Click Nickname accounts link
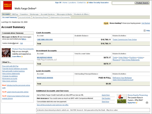152x114 pixels. click(10, 79)
